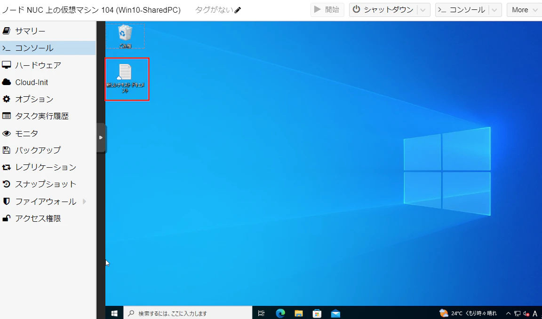Open Microsoft Store from taskbar
Image resolution: width=542 pixels, height=319 pixels.
coord(317,313)
